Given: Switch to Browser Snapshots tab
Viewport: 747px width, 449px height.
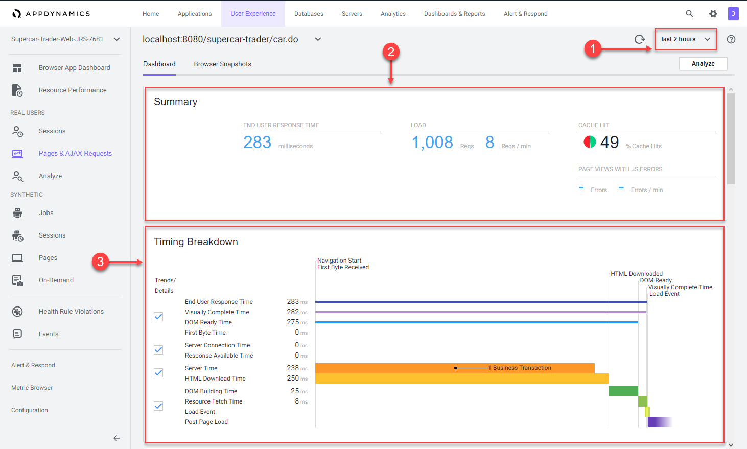Looking at the screenshot, I should pyautogui.click(x=223, y=64).
